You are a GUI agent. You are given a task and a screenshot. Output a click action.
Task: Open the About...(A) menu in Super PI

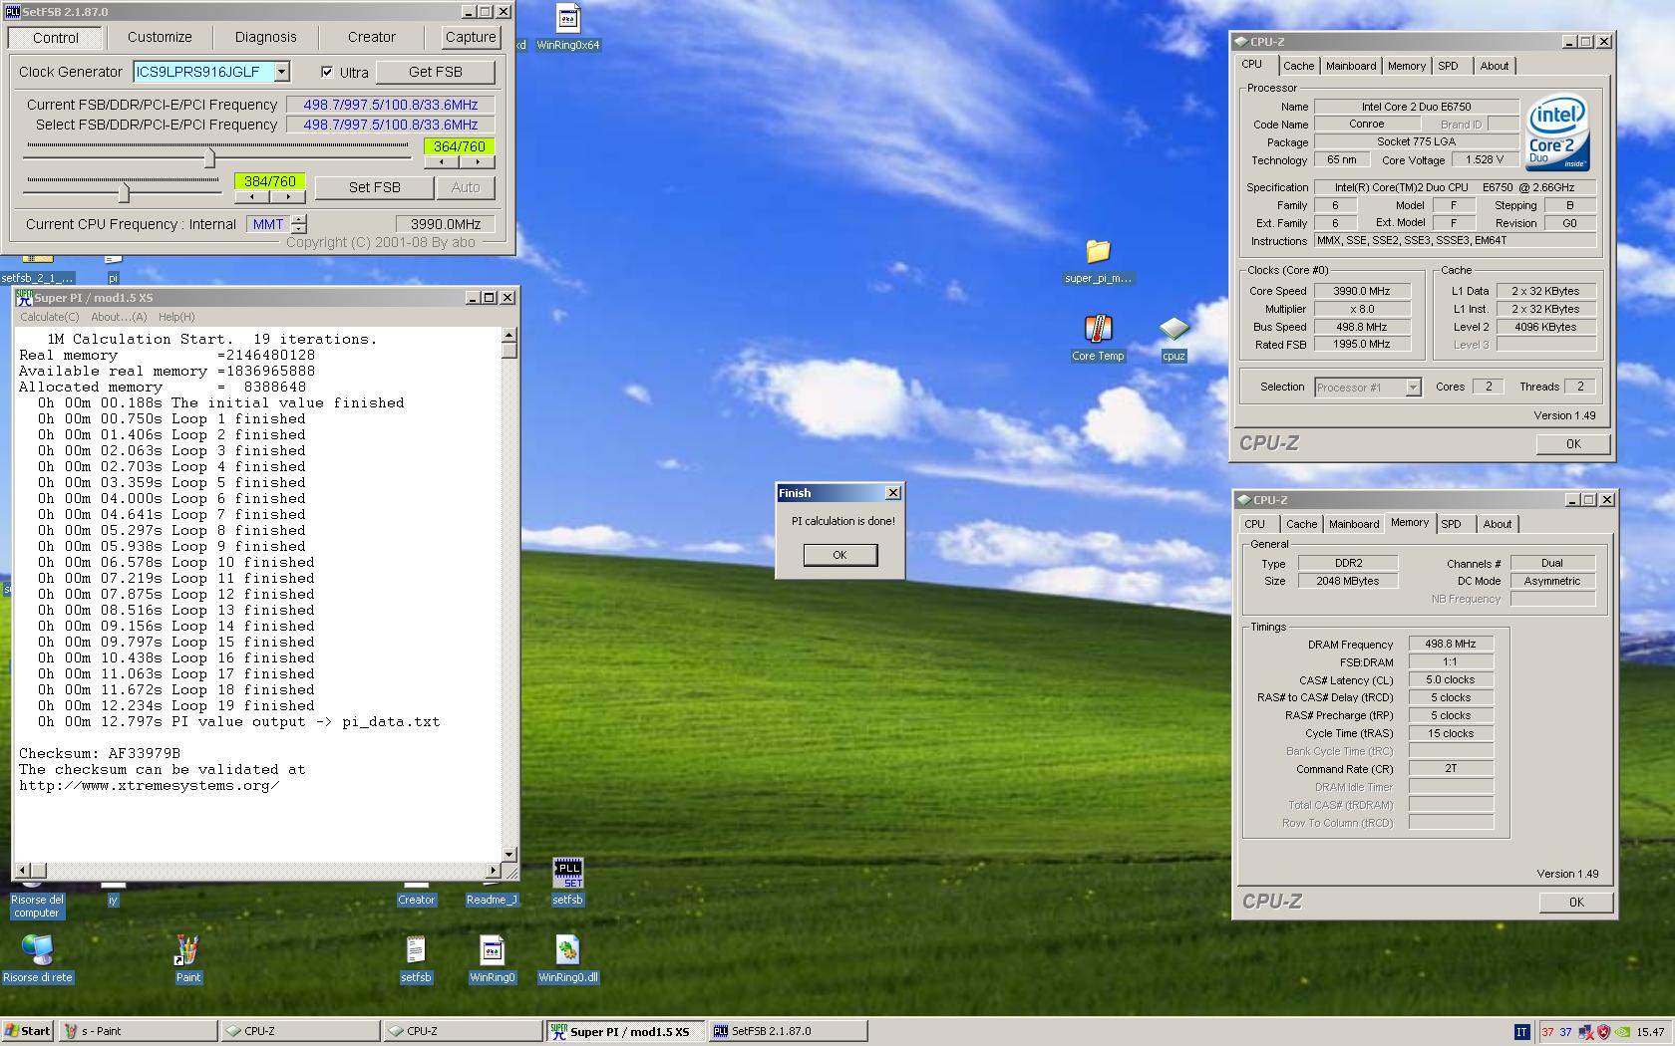(x=119, y=317)
